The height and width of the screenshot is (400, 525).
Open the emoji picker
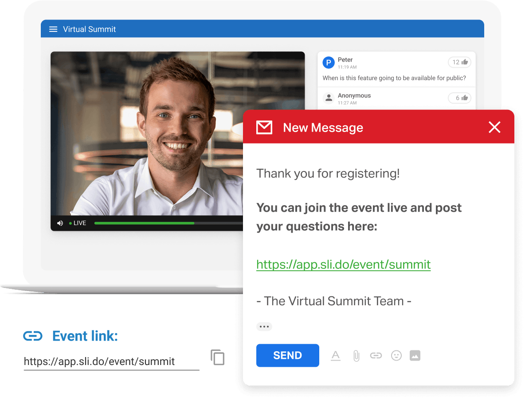click(x=396, y=356)
